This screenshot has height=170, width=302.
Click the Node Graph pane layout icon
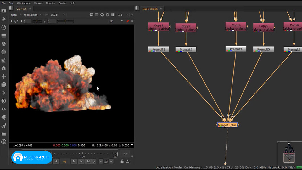pos(137,8)
